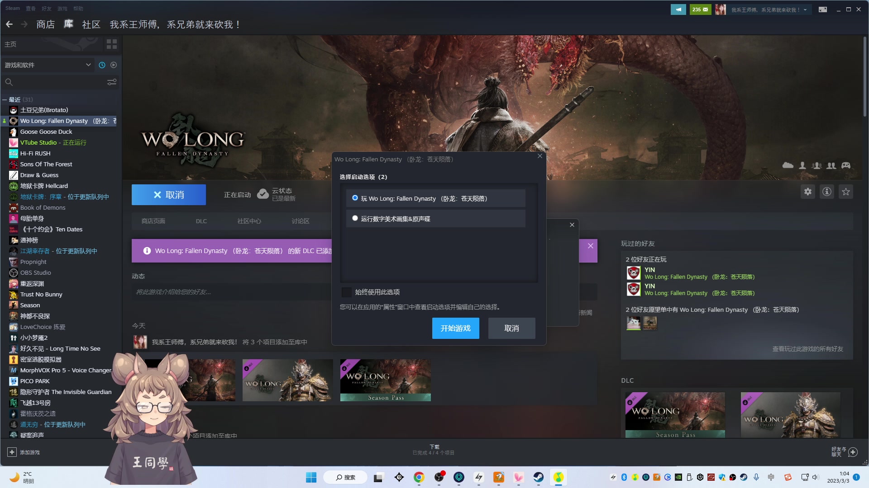
Task: Open Steam from the taskbar
Action: click(x=538, y=477)
